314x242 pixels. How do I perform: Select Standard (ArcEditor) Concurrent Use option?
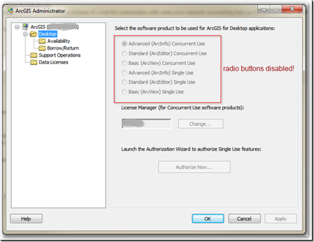(124, 53)
